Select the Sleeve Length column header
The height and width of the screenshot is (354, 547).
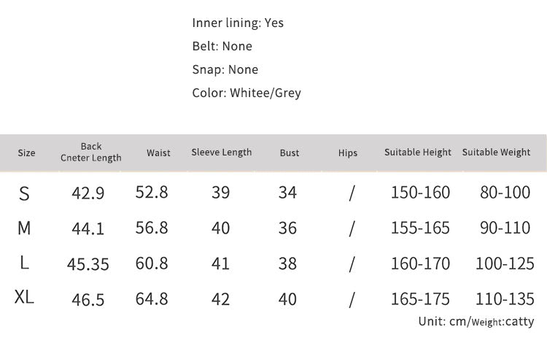point(222,153)
